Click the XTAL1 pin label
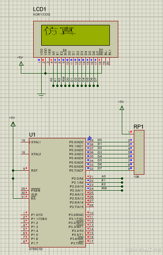 point(36,142)
